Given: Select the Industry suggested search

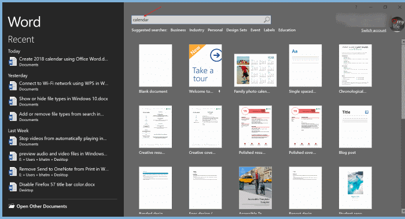Looking at the screenshot, I should (197, 30).
